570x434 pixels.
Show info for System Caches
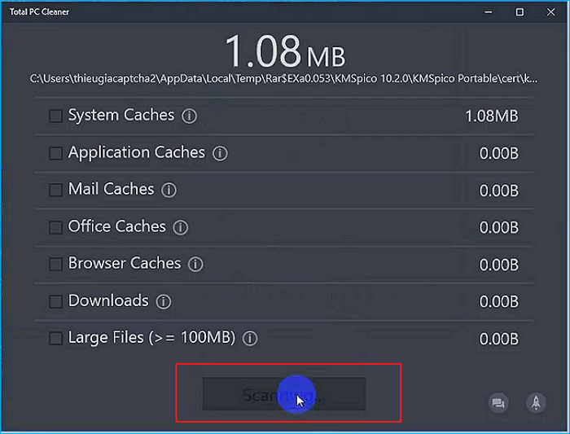point(189,116)
